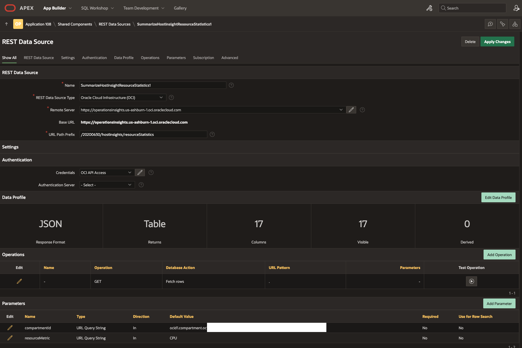The width and height of the screenshot is (522, 348).
Task: Open Application 108 breadcrumb link
Action: coord(38,24)
